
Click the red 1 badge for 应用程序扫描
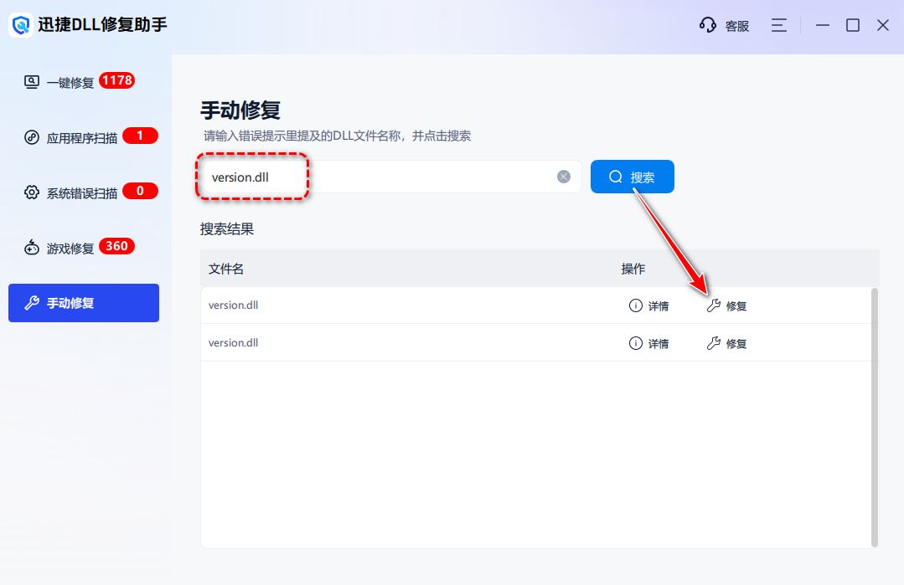(140, 136)
